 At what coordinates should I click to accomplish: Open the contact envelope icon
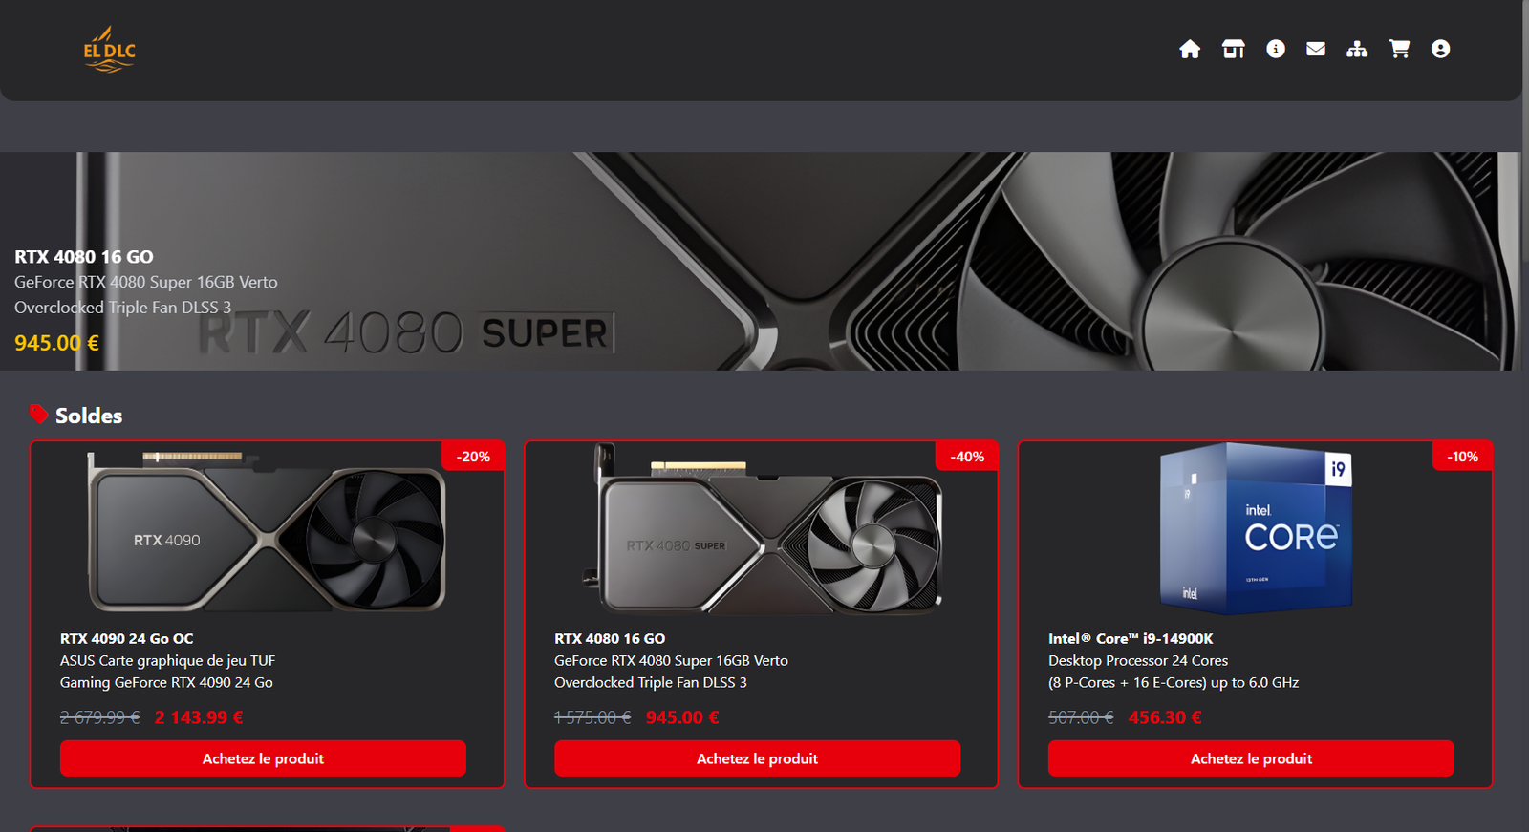click(1316, 50)
